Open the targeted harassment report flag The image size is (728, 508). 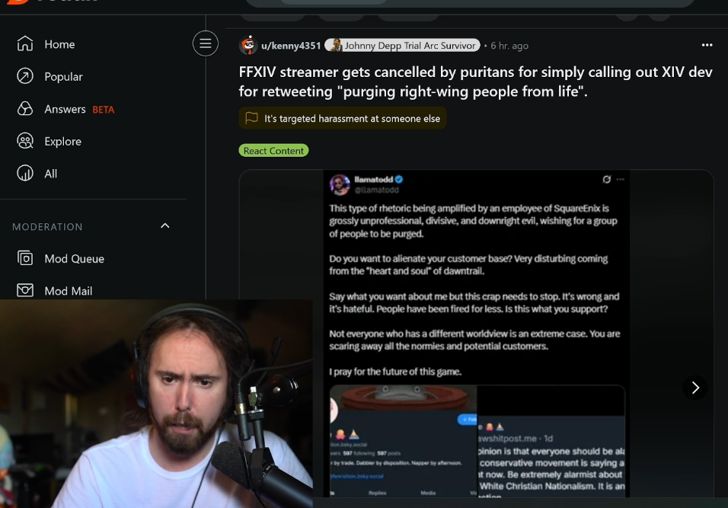coord(343,118)
